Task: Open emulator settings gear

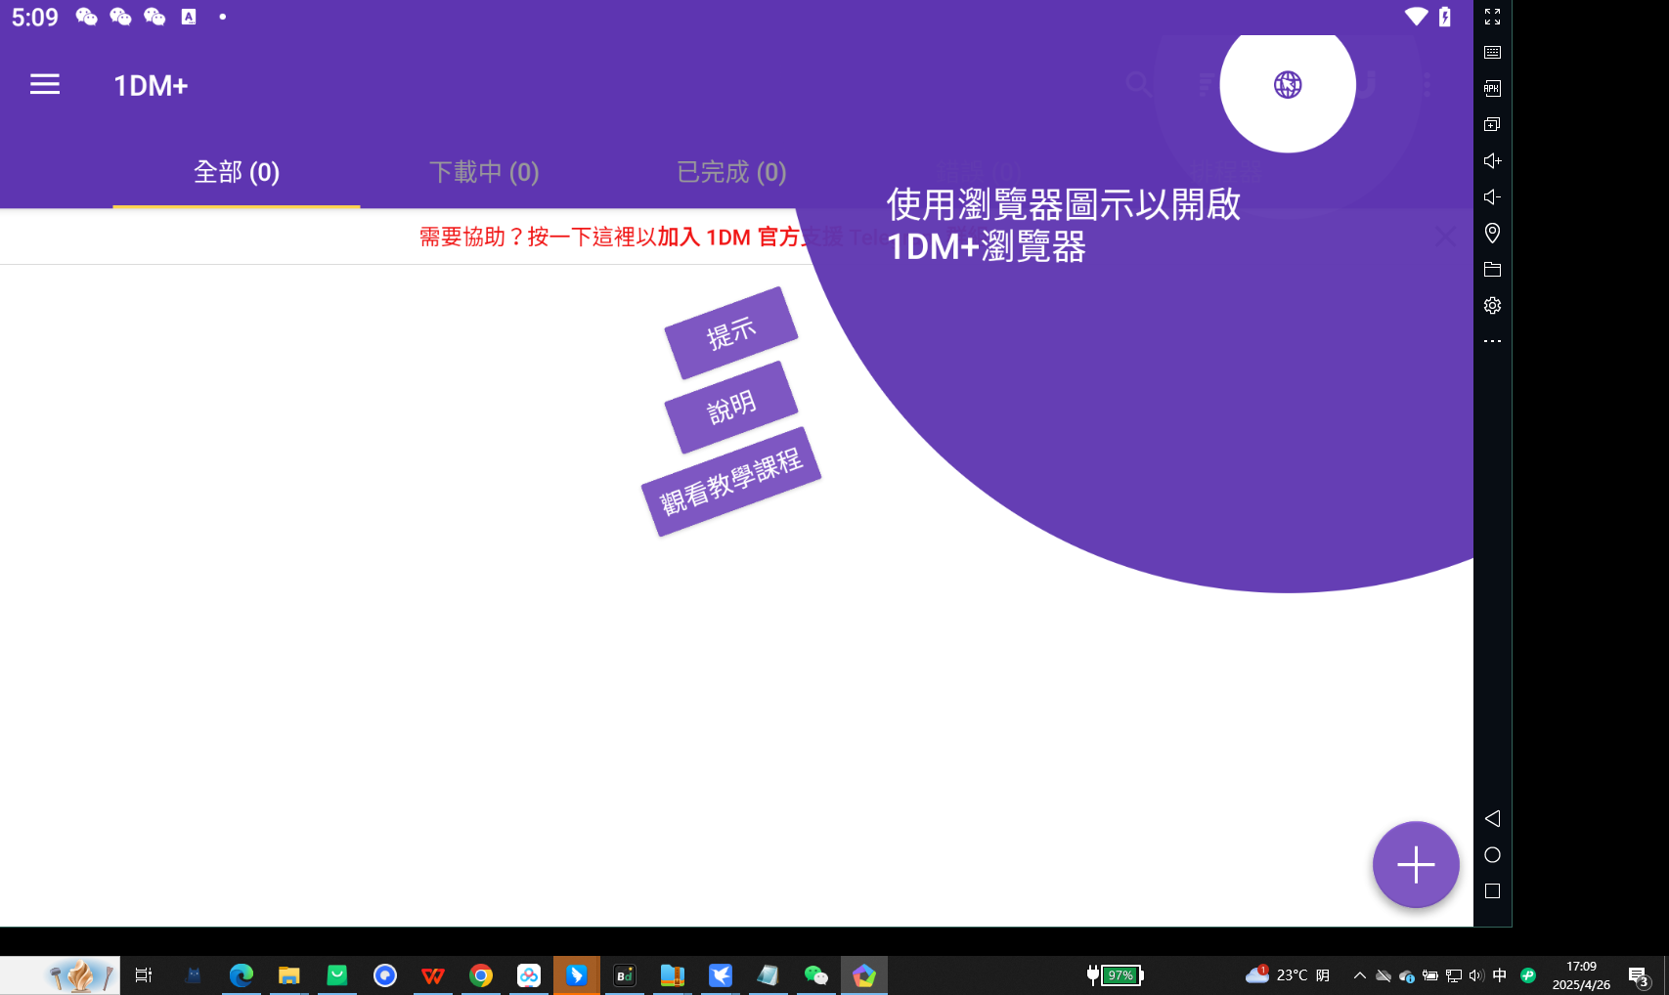Action: (x=1492, y=306)
